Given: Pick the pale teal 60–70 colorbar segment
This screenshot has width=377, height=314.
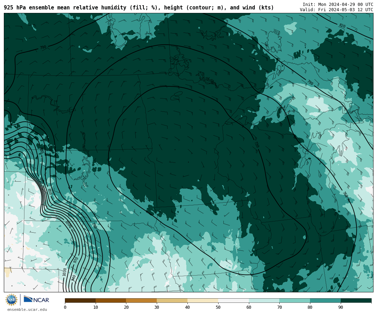Looking at the screenshot, I should click(x=264, y=300).
